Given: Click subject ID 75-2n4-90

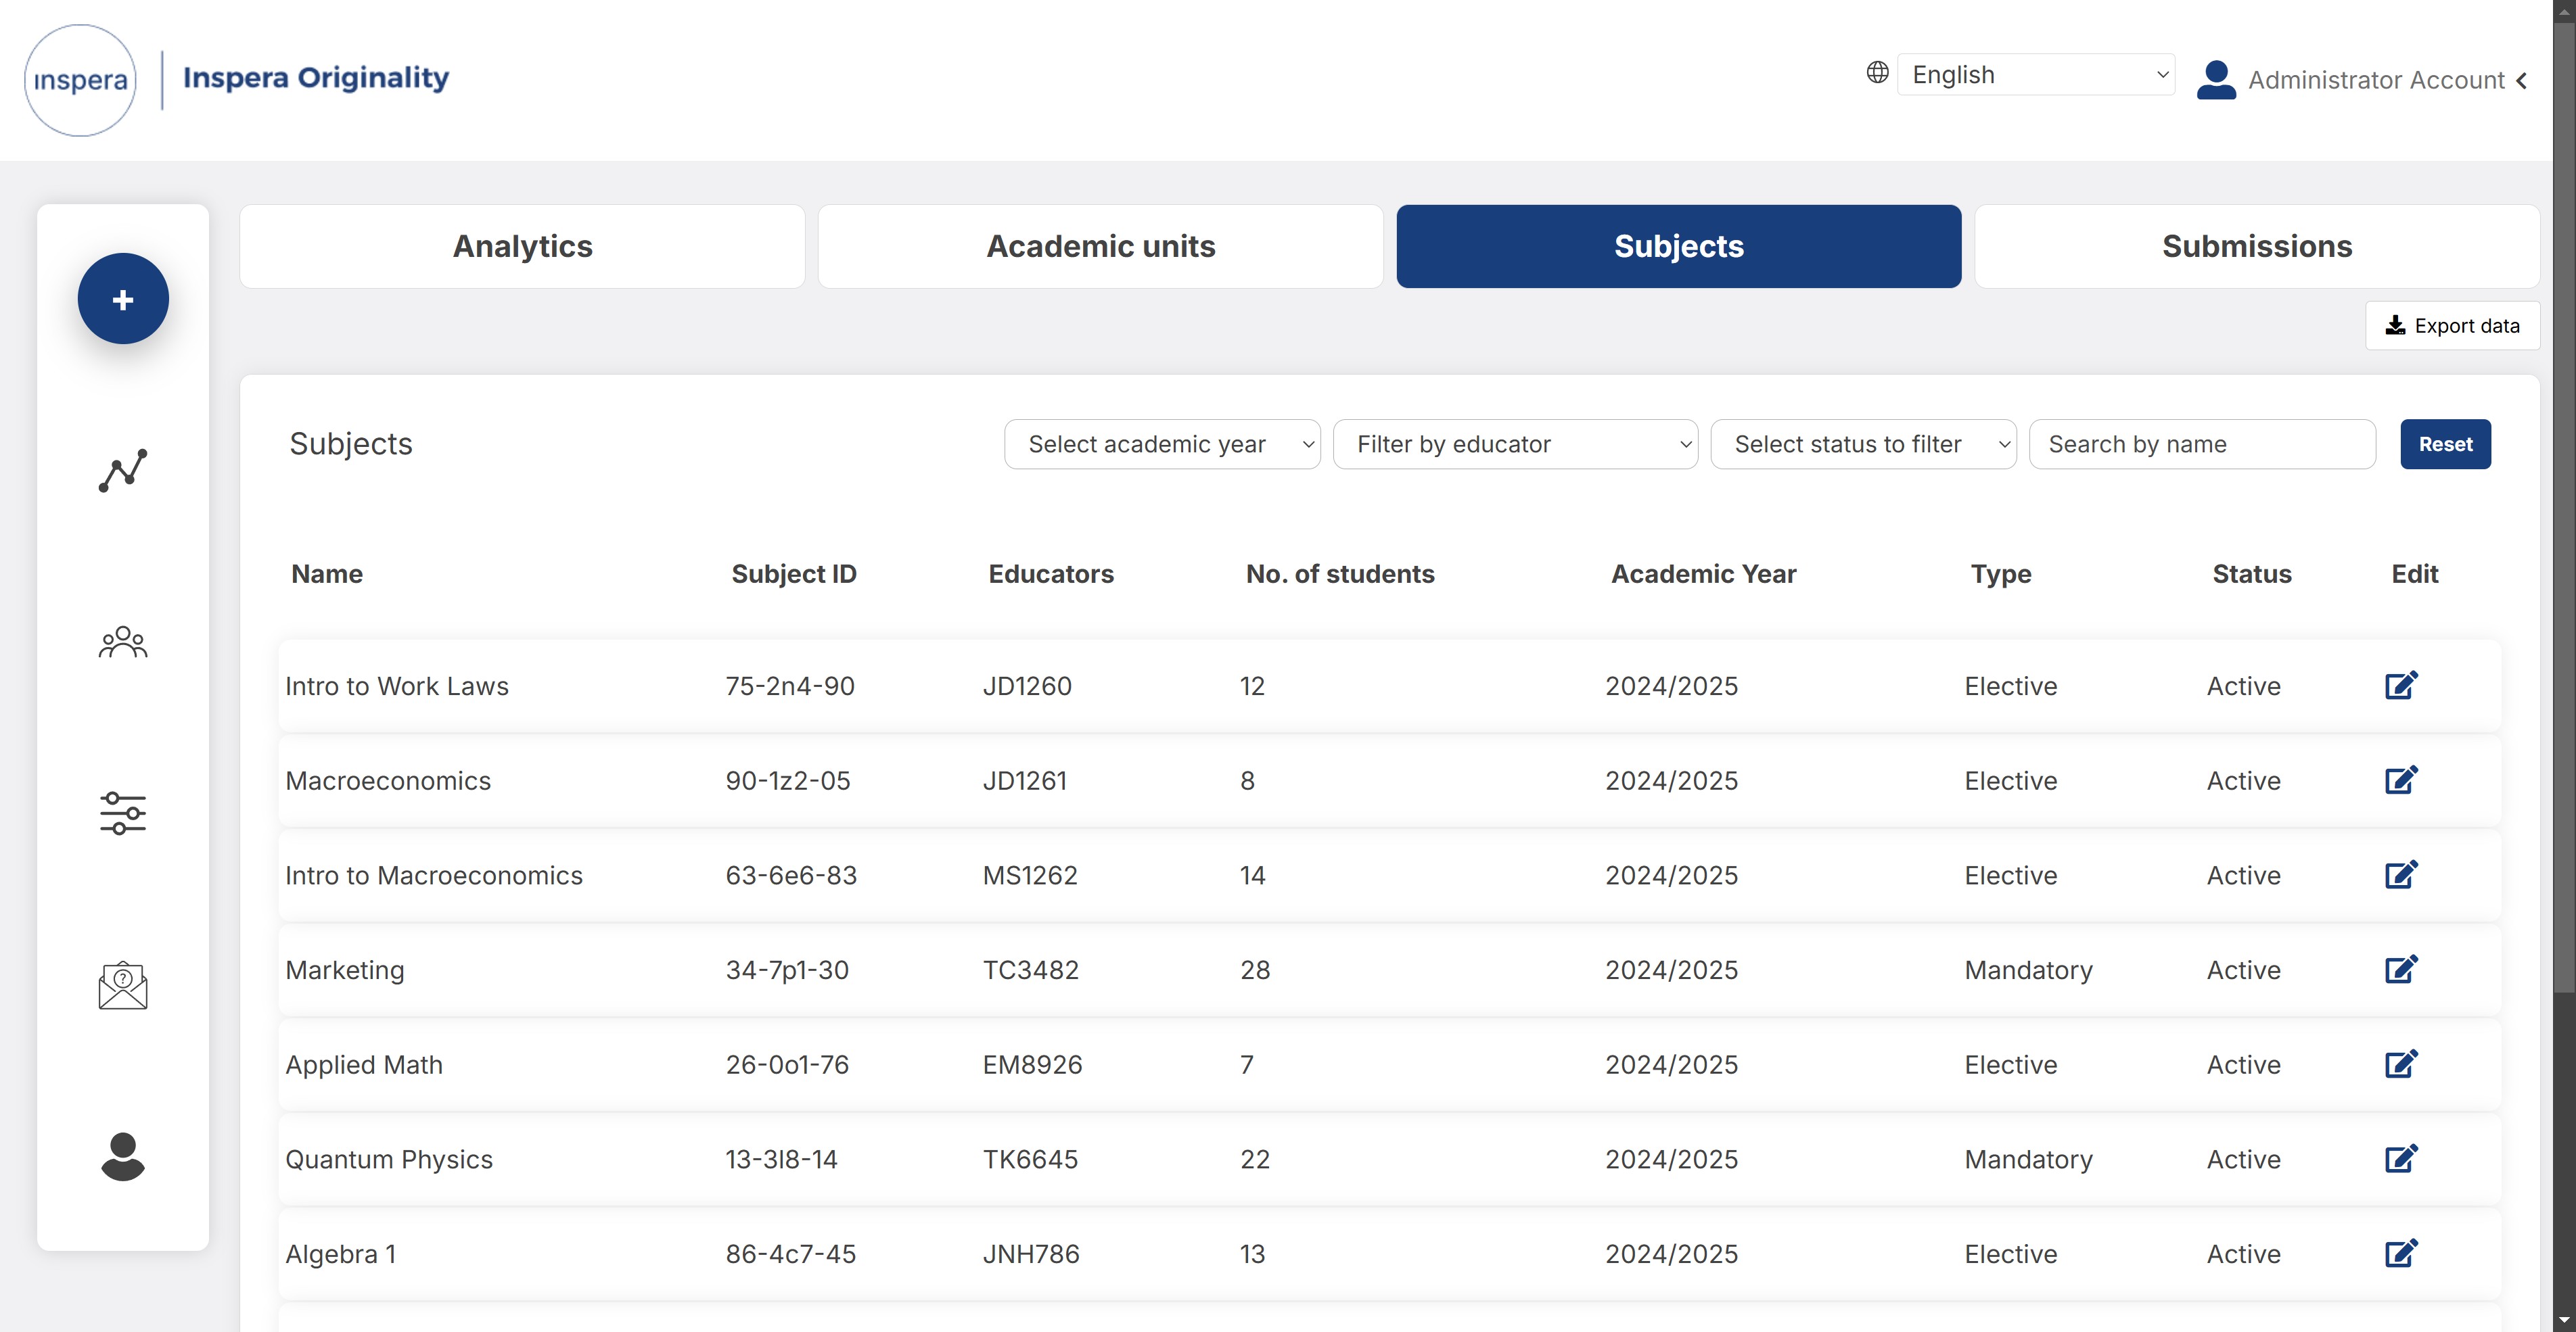Looking at the screenshot, I should click(790, 686).
